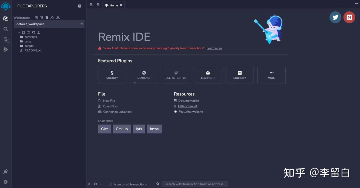Publish workspace files to a Gist
Image resolution: width=360 pixels, height=188 pixels.
[x=39, y=32]
